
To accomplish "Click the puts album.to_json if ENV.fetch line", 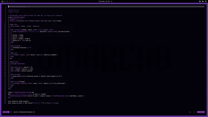I will [x=33, y=103].
